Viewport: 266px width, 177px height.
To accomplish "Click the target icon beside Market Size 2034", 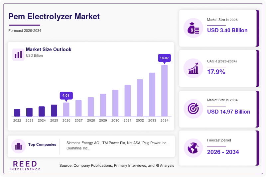I will coord(193,109).
